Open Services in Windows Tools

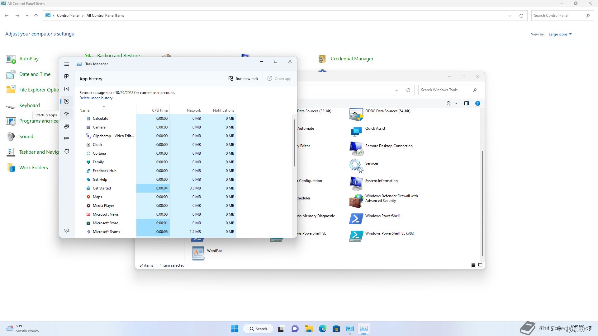click(x=364, y=166)
